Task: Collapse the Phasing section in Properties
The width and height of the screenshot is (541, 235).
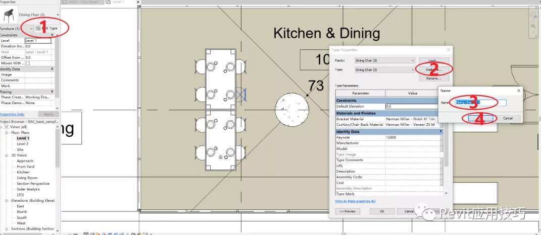Action: [52, 92]
